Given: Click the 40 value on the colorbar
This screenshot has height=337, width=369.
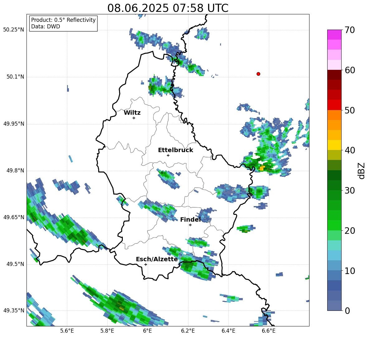Looking at the screenshot, I should pos(350,150).
